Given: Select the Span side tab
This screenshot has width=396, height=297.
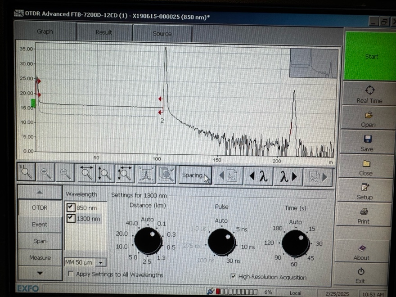Looking at the screenshot, I should [x=40, y=241].
